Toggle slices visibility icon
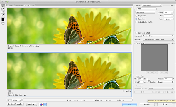 [3, 24]
